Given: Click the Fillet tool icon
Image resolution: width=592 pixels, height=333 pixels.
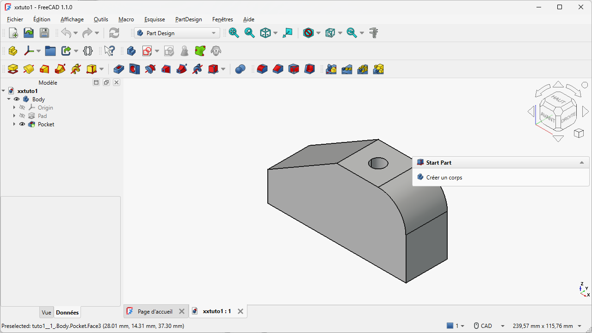Looking at the screenshot, I should (262, 69).
